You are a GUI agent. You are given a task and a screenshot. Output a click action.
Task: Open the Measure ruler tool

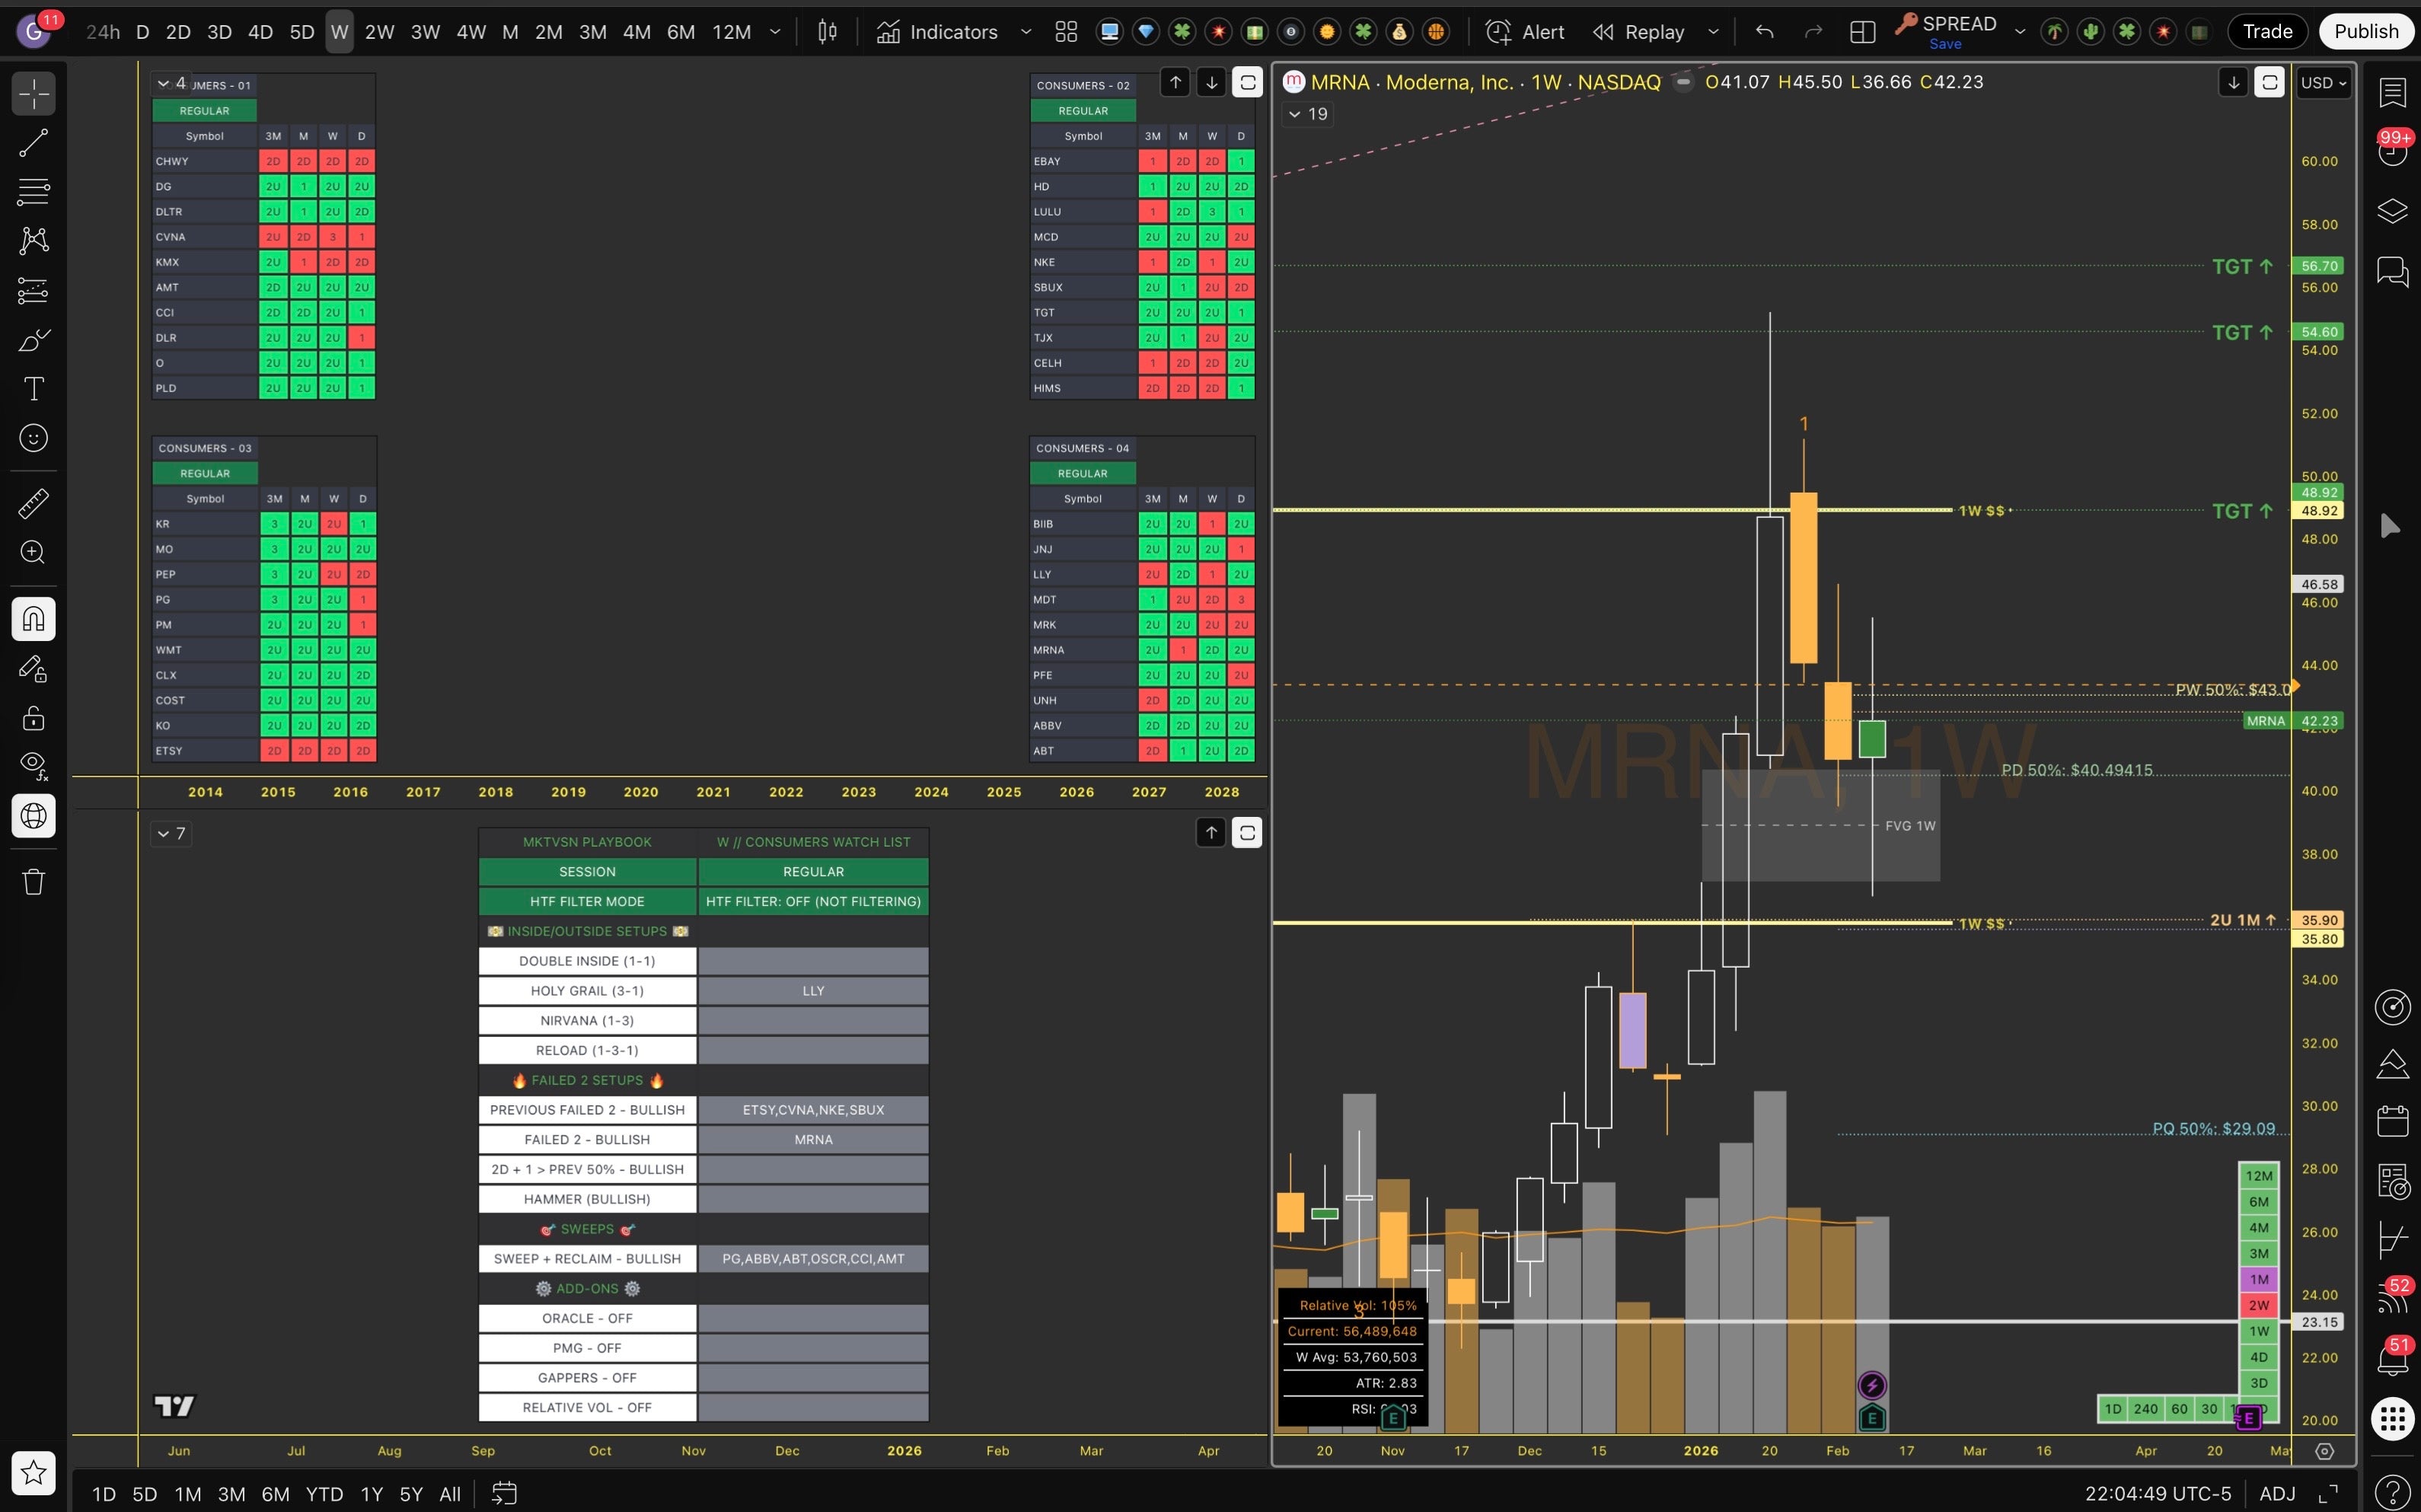33,503
